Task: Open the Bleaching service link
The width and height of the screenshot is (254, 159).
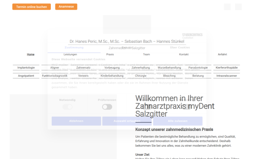Action: [169, 76]
